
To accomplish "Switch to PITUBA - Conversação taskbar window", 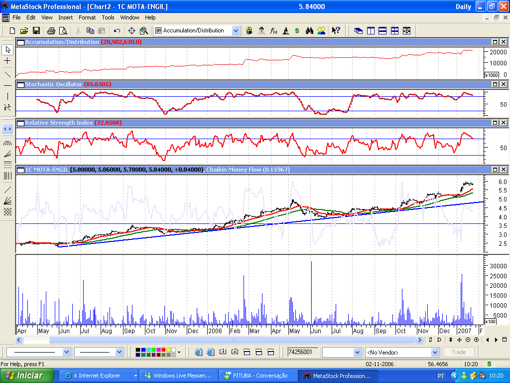I will [258, 376].
